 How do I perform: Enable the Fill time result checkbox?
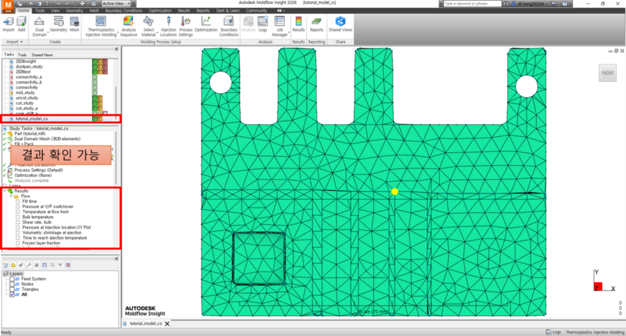coord(18,202)
